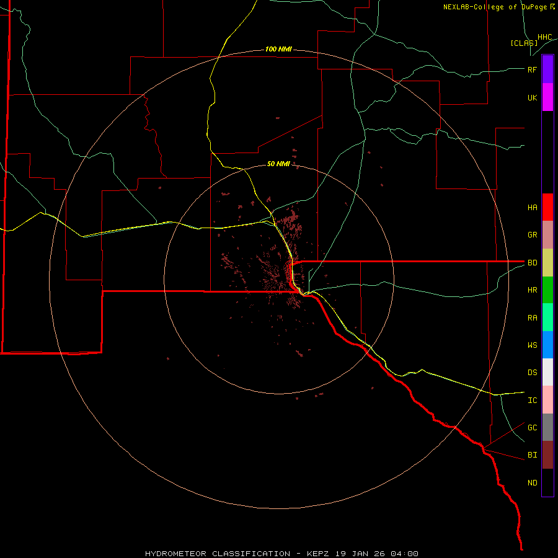
Task: Click the BD yellow legend swatch
Action: click(547, 263)
